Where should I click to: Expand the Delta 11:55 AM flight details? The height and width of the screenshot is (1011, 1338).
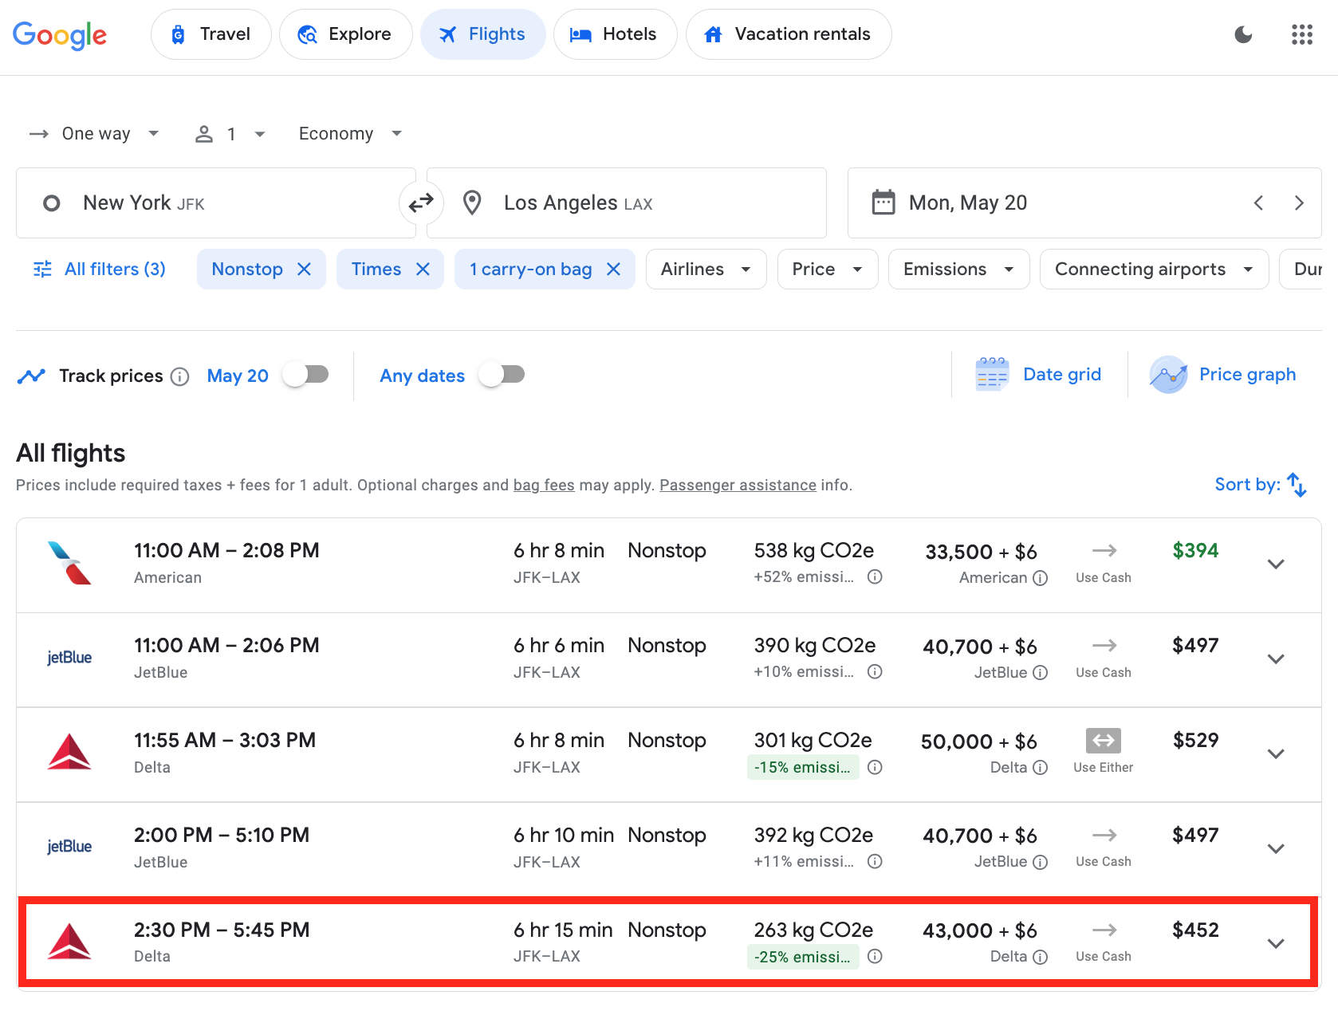tap(1276, 754)
